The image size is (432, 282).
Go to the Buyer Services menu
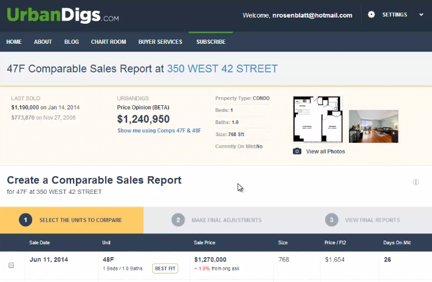(x=160, y=42)
